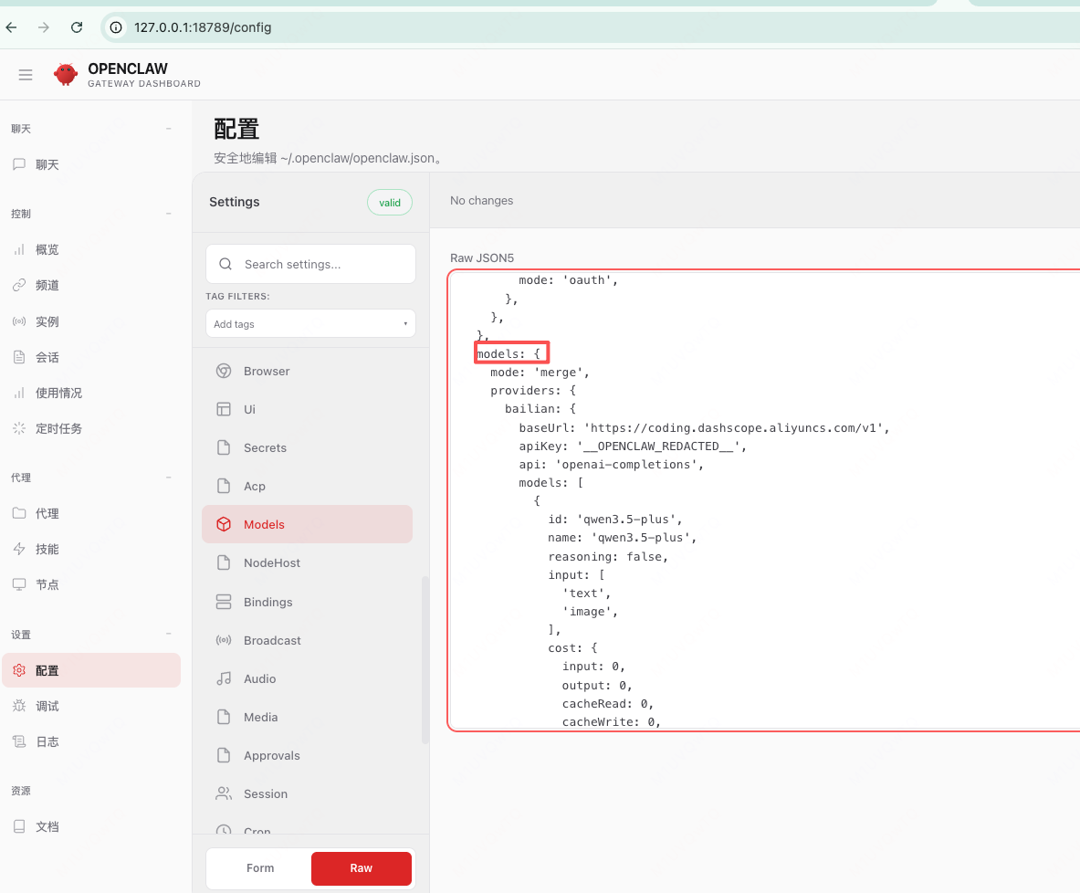Click the folder icon beside 代理

pyautogui.click(x=19, y=513)
